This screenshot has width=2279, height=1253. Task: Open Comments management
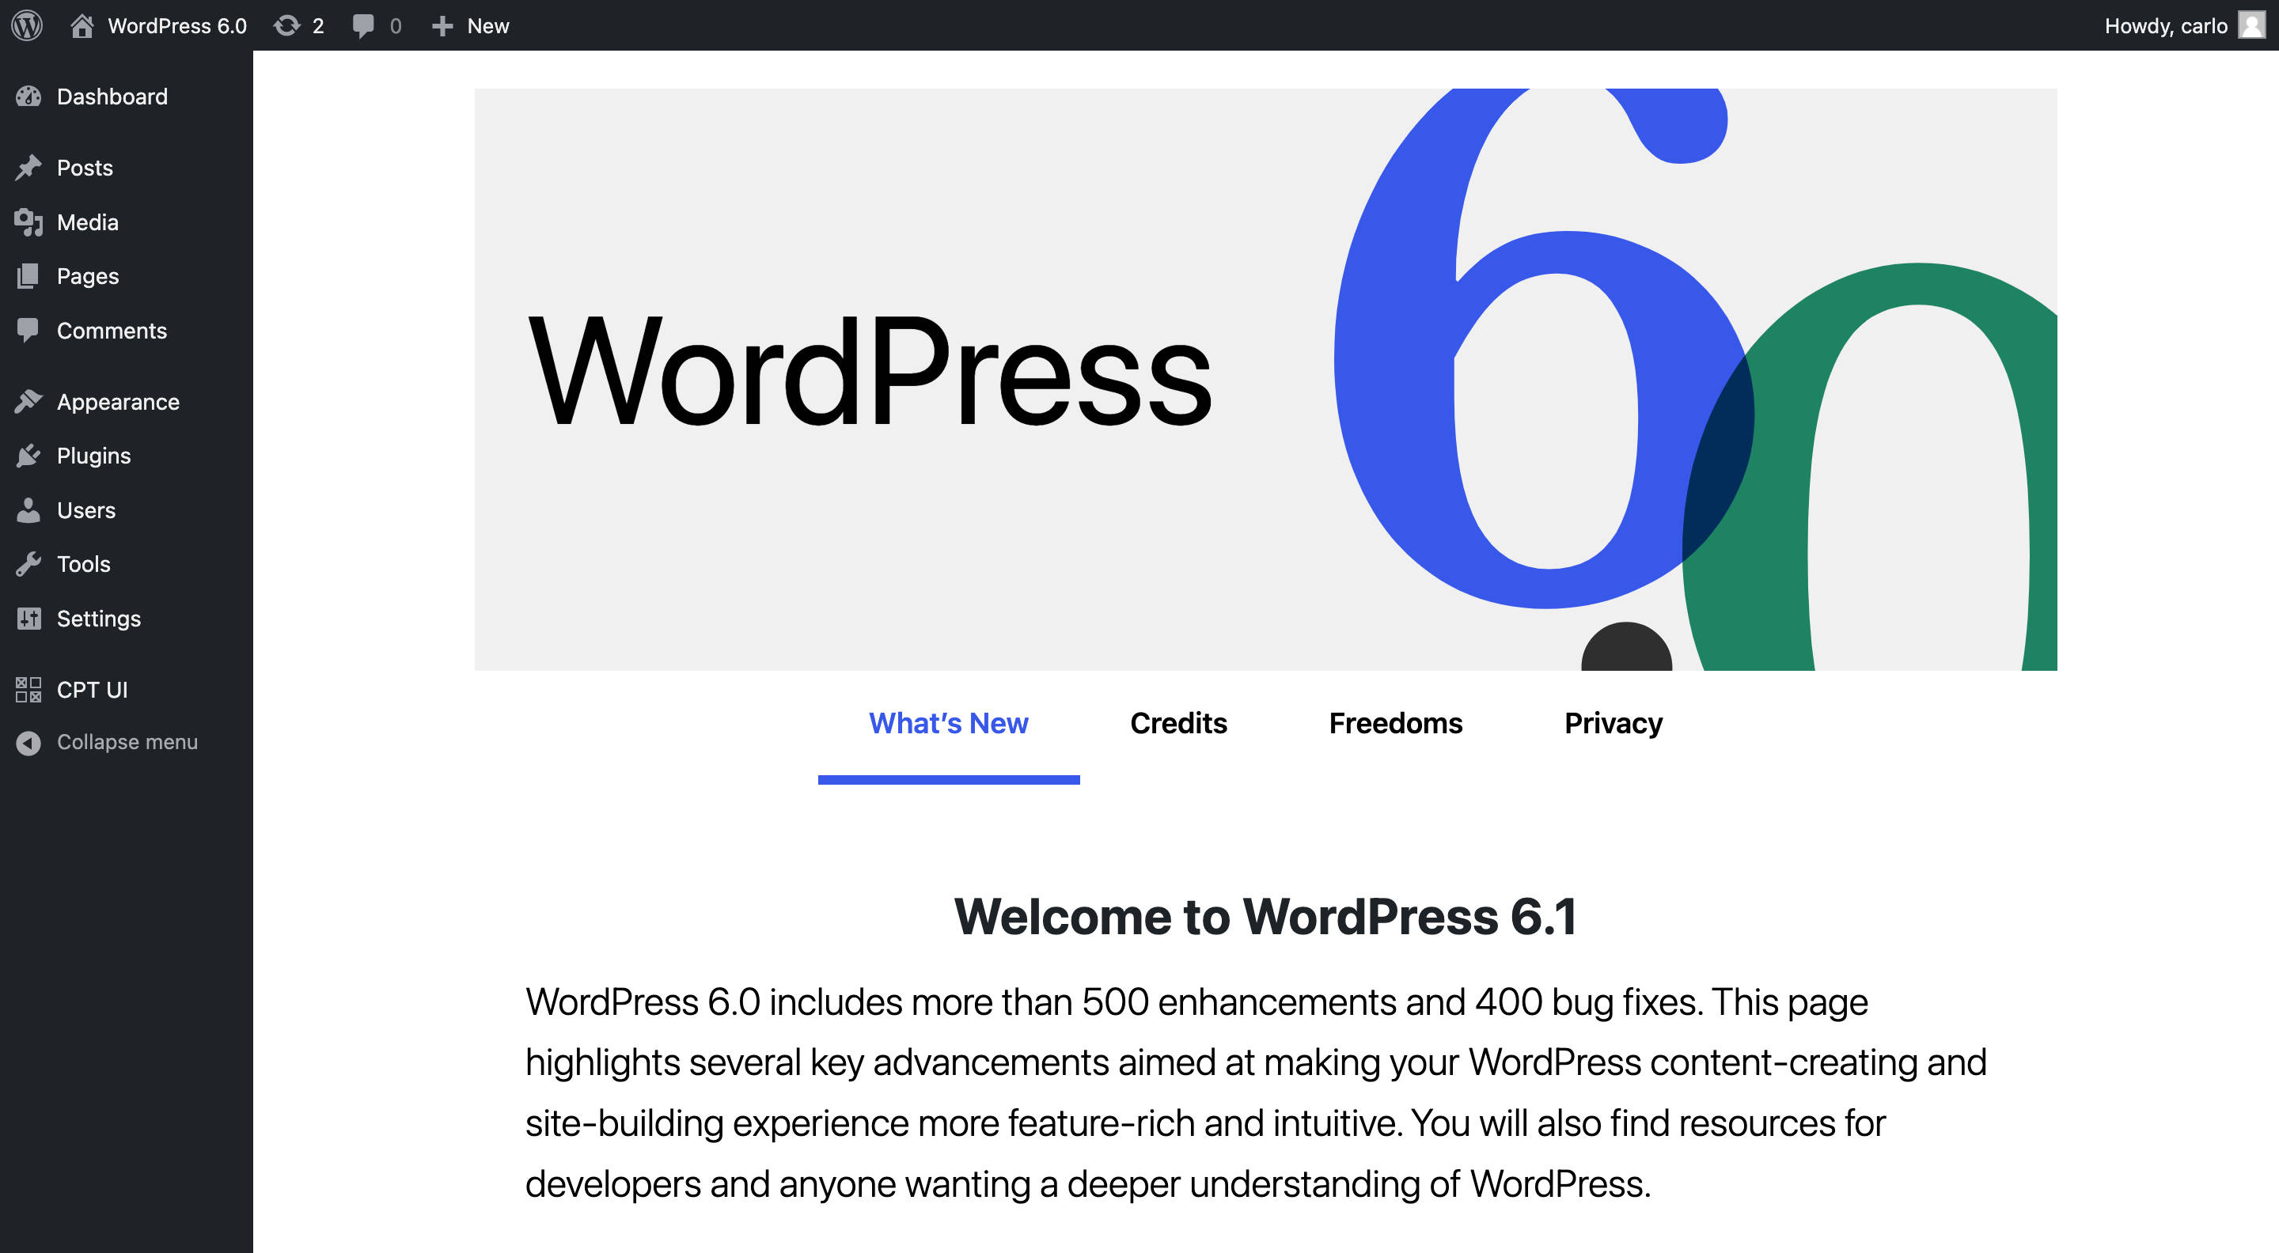(111, 330)
